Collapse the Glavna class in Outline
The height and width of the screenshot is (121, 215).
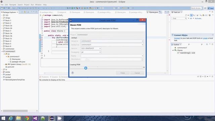pos(173,50)
